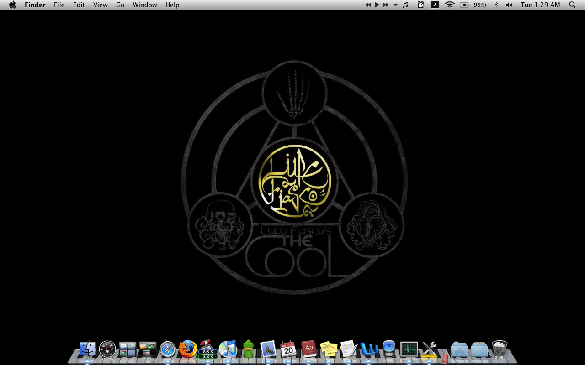Open Mail stamp icon in dock
The height and width of the screenshot is (365, 585).
pos(268,349)
